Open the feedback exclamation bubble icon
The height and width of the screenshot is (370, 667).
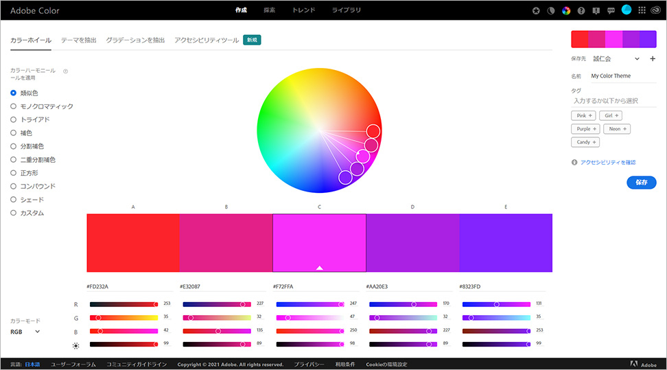point(596,11)
